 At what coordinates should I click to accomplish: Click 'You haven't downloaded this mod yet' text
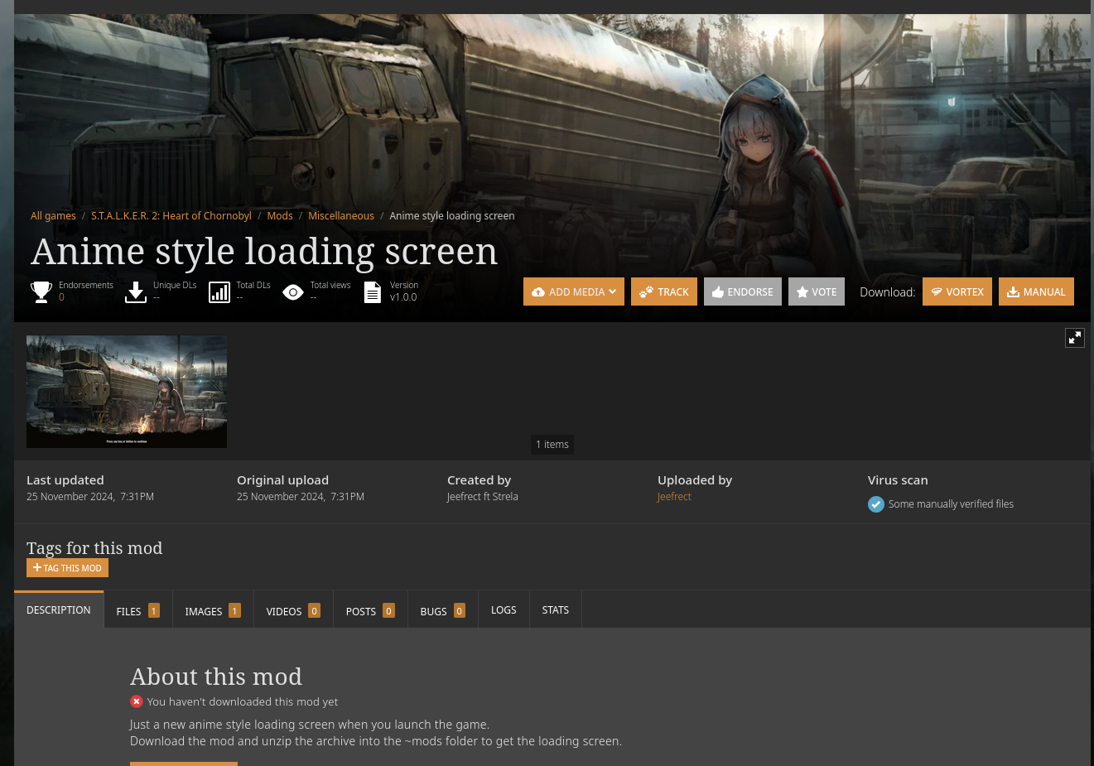pos(243,701)
